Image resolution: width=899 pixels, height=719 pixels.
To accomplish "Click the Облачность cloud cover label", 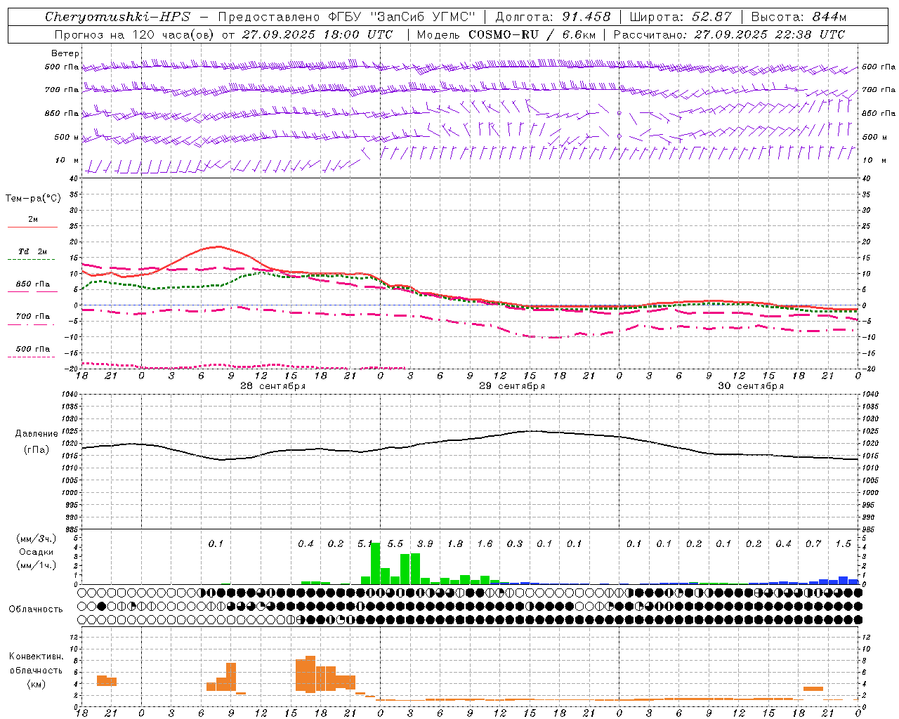I will [36, 609].
